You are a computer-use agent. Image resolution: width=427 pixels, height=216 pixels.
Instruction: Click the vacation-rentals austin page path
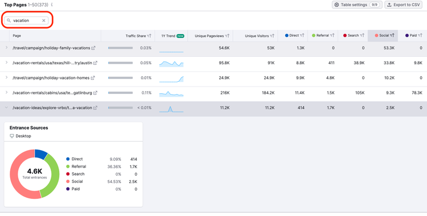(x=52, y=63)
